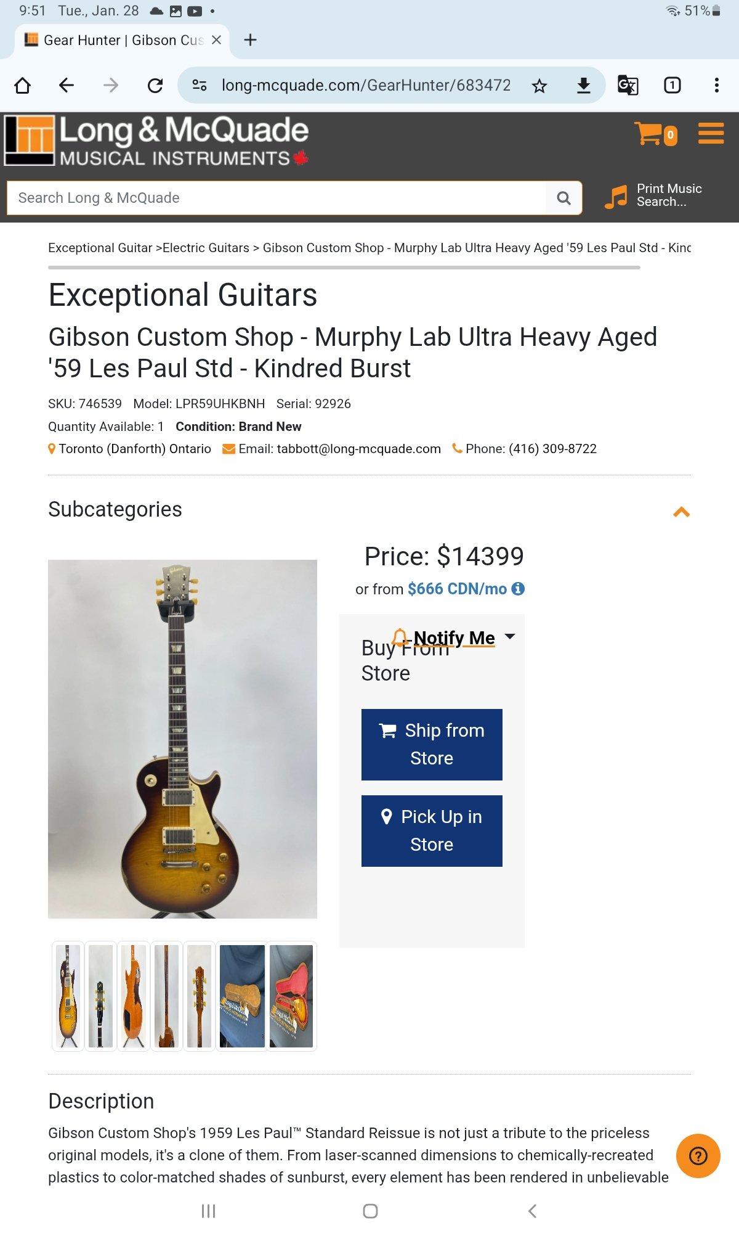The height and width of the screenshot is (1233, 739).
Task: Open the orange help bubble
Action: coord(698,1155)
